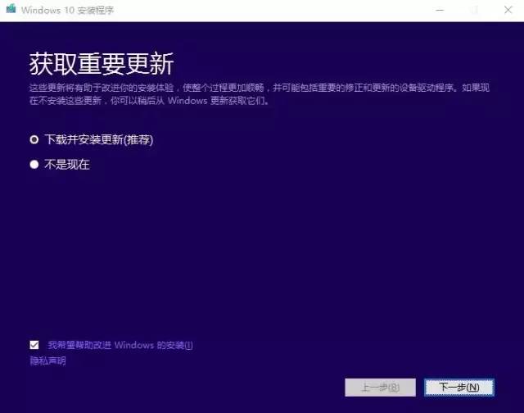524x413 pixels.
Task: Click the greyed-out 上一步(B) button
Action: (x=380, y=388)
